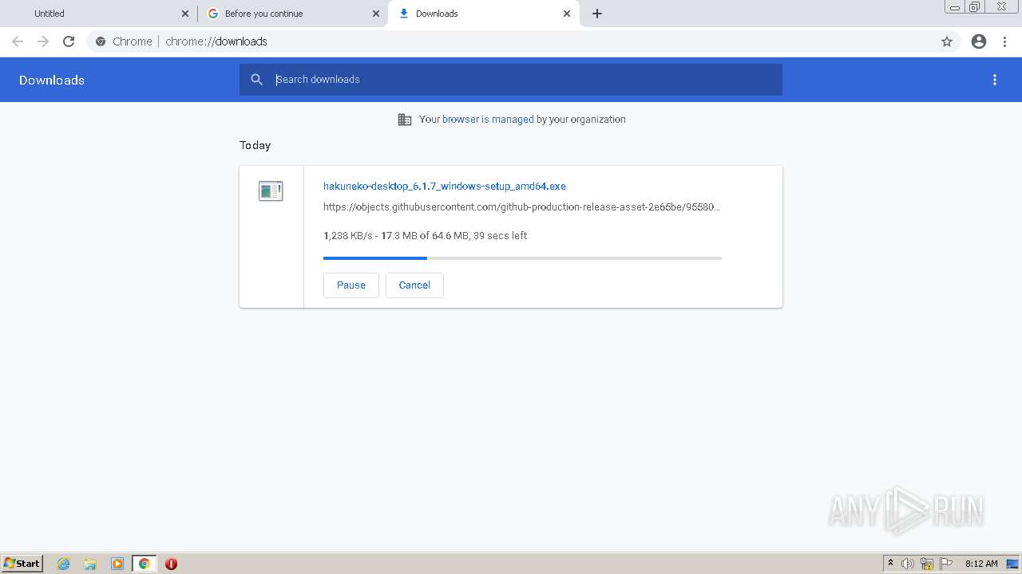The image size is (1022, 574).
Task: Switch to the Untitled tab
Action: click(100, 14)
